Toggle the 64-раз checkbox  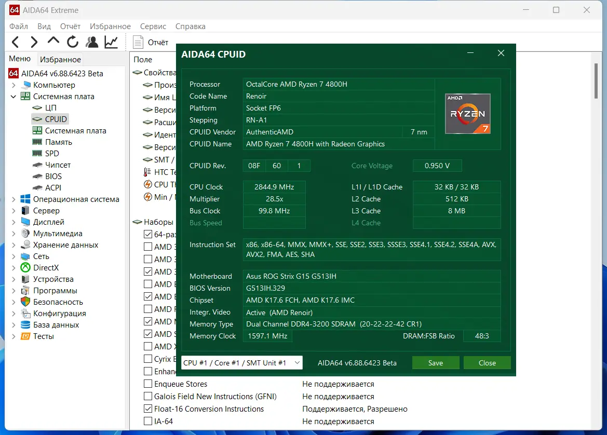148,234
